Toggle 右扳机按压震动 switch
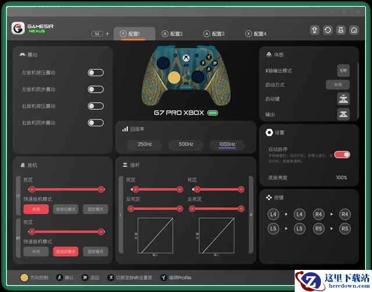Viewport: 372px width, 292px height. click(x=95, y=106)
